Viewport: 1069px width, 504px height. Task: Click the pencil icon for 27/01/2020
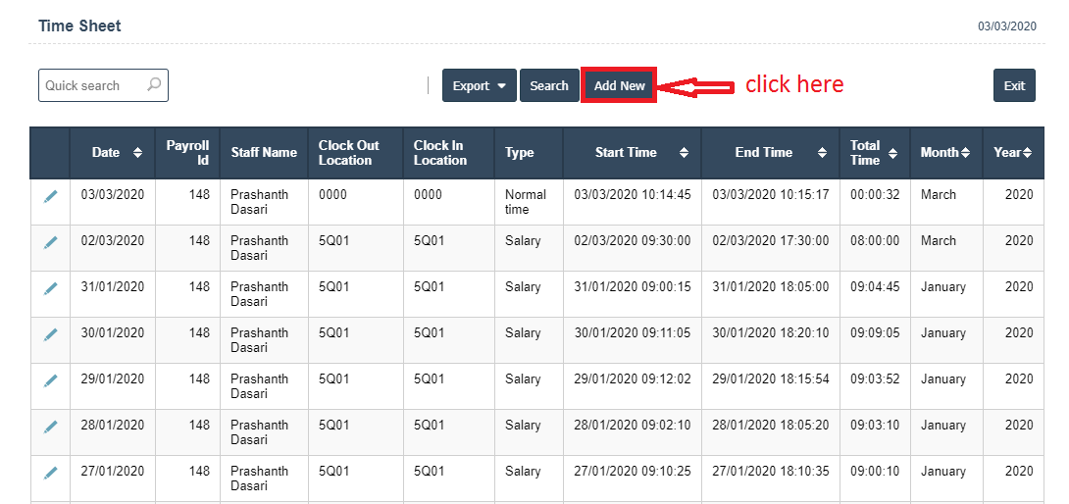point(51,473)
